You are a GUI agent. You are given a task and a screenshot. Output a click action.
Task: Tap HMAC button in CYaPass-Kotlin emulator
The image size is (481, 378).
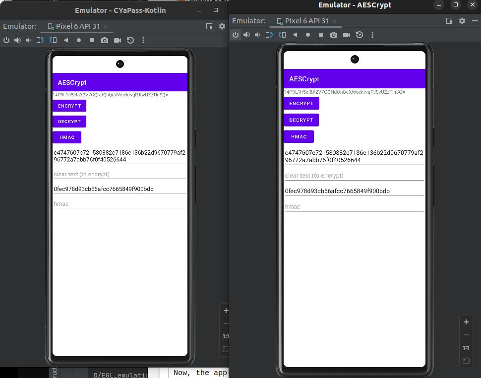click(x=67, y=137)
